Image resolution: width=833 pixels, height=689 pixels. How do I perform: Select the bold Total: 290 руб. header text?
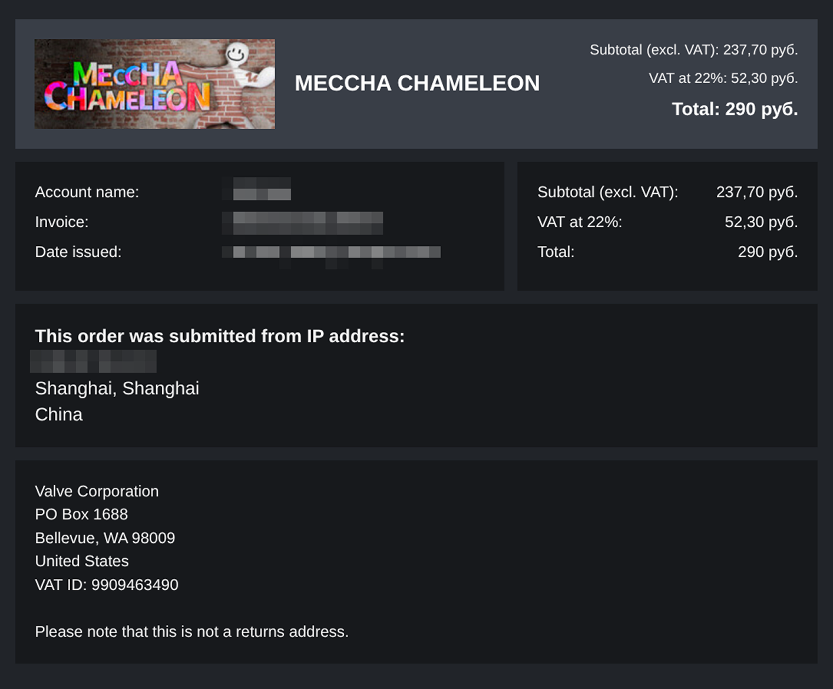(x=735, y=109)
